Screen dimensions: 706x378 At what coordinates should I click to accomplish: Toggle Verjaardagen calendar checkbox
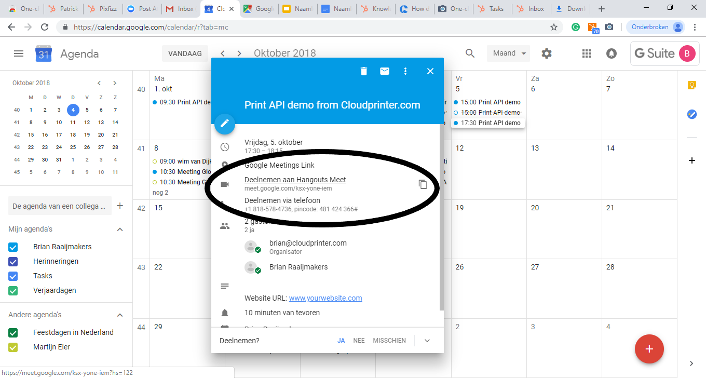point(13,290)
